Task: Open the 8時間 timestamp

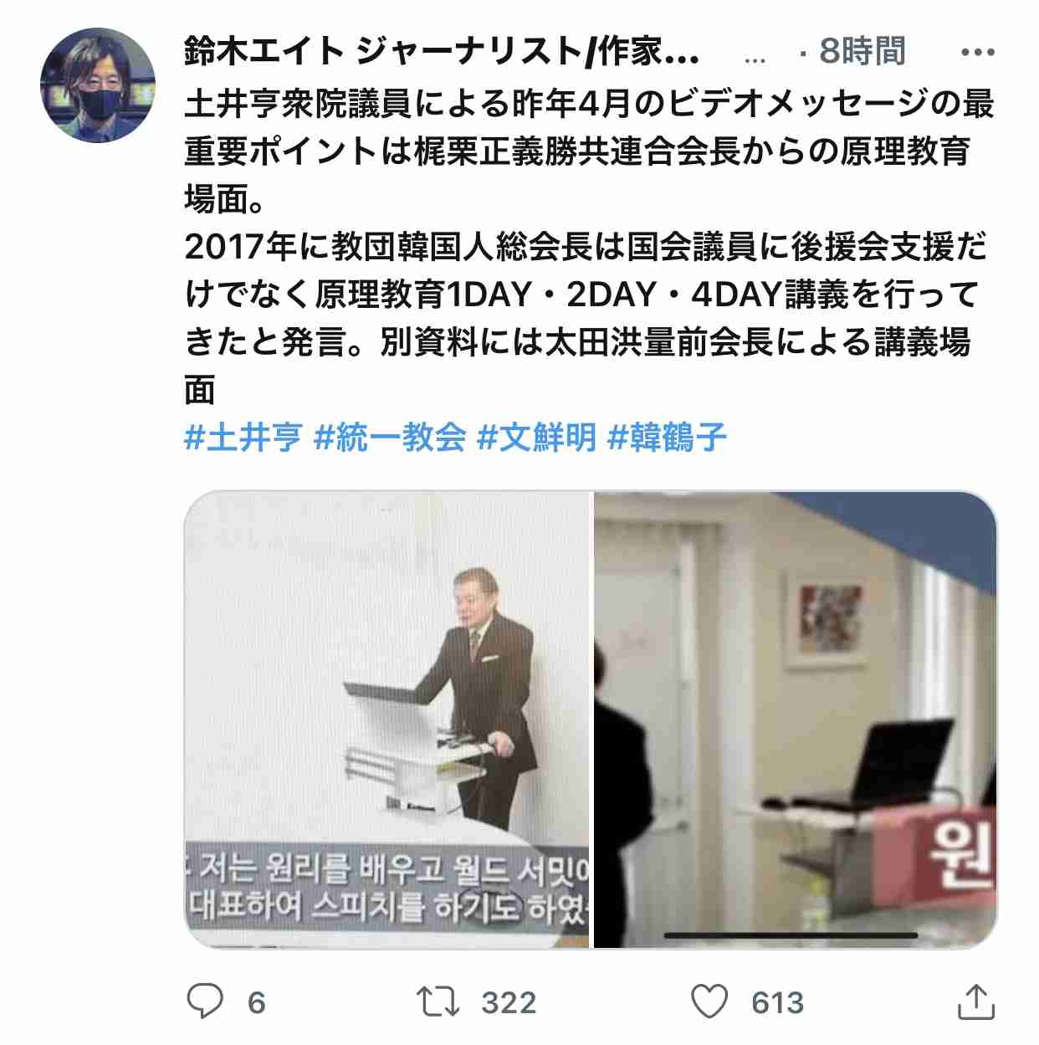Action: pos(862,52)
